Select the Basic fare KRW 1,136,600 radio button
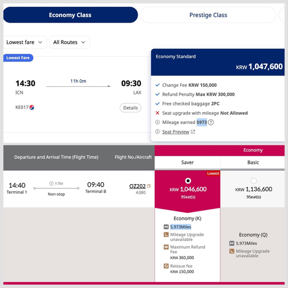The height and width of the screenshot is (288, 288). tap(254, 181)
